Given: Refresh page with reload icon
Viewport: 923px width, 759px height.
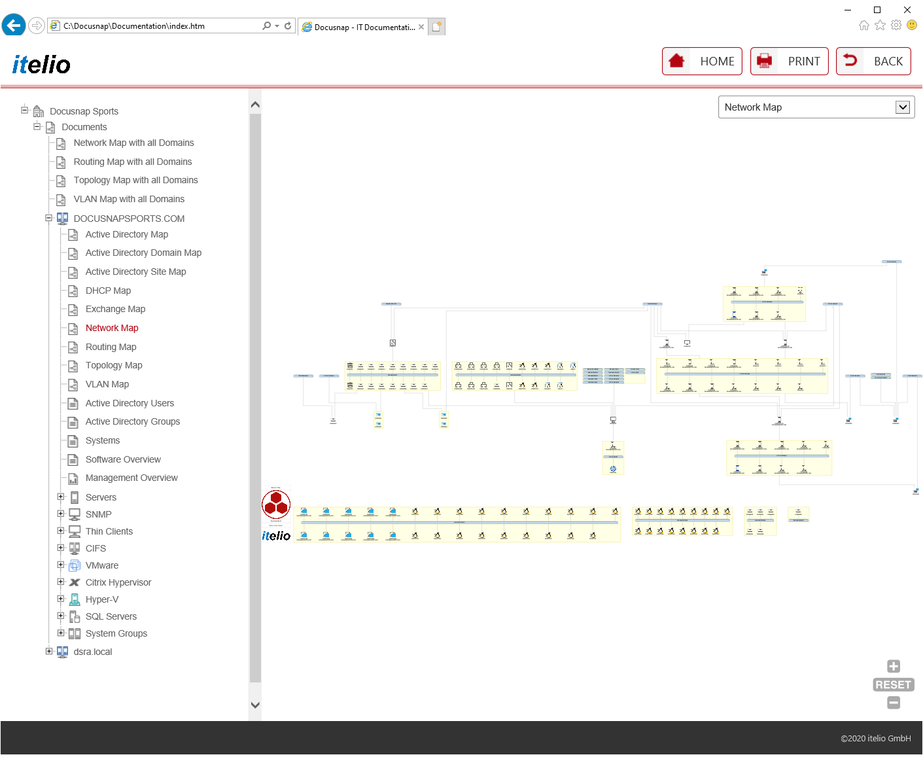Looking at the screenshot, I should (x=288, y=26).
